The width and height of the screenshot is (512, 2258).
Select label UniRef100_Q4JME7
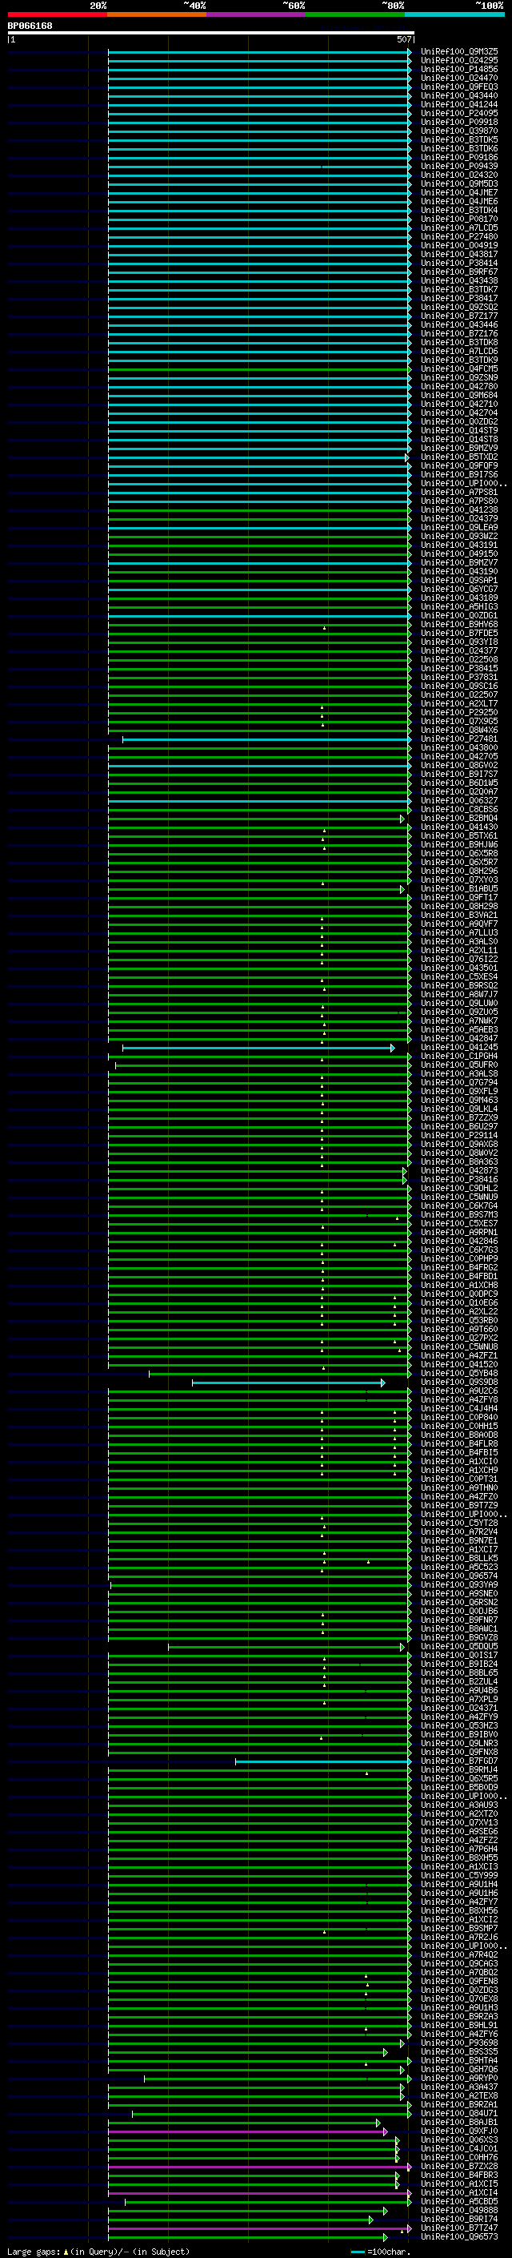tap(459, 193)
